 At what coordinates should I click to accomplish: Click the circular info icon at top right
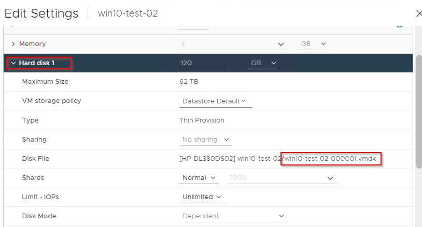[400, 26]
